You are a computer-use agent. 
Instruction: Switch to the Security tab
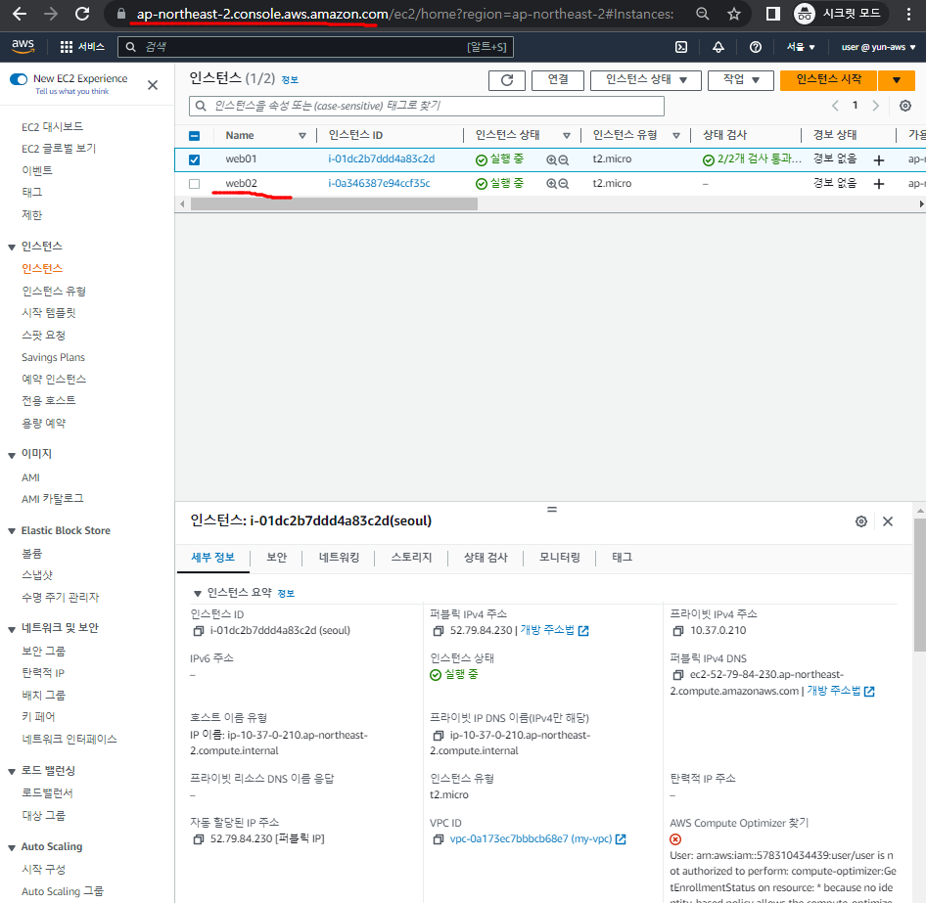(x=276, y=557)
